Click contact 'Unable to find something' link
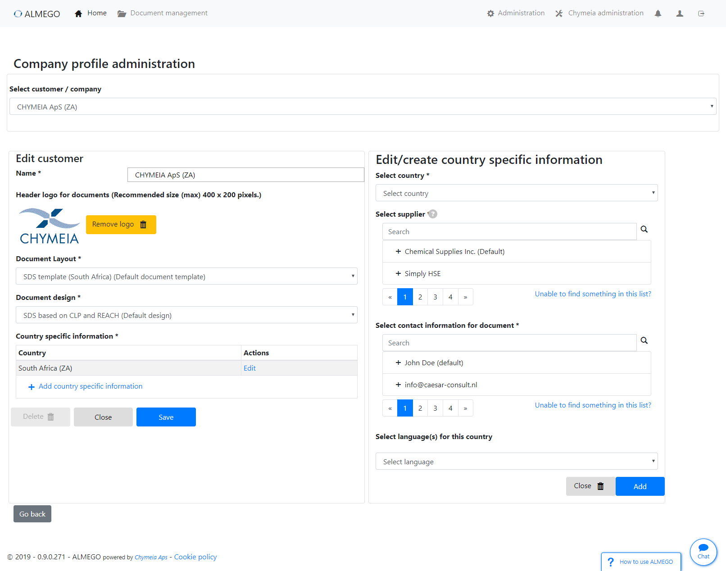Image resolution: width=726 pixels, height=571 pixels. click(593, 405)
